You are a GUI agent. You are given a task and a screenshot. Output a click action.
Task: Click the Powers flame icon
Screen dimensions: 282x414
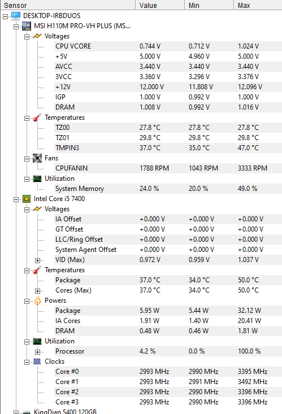(37, 300)
